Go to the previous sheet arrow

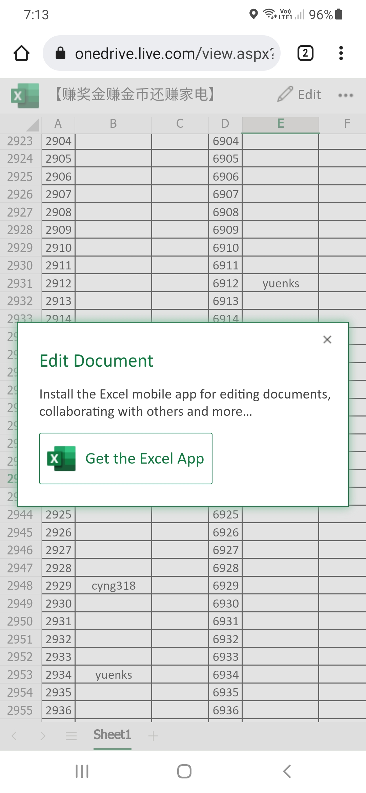[x=14, y=736]
